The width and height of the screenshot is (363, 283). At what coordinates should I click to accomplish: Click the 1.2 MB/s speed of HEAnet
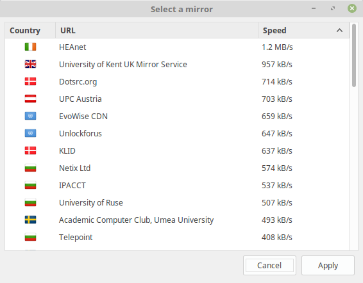click(277, 47)
